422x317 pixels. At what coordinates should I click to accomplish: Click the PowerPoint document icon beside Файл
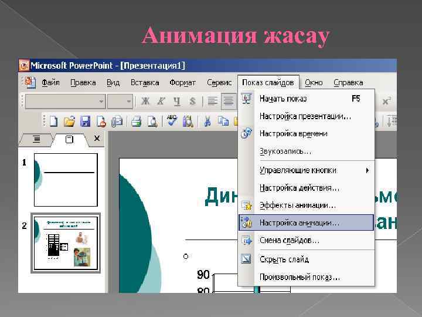coord(30,82)
